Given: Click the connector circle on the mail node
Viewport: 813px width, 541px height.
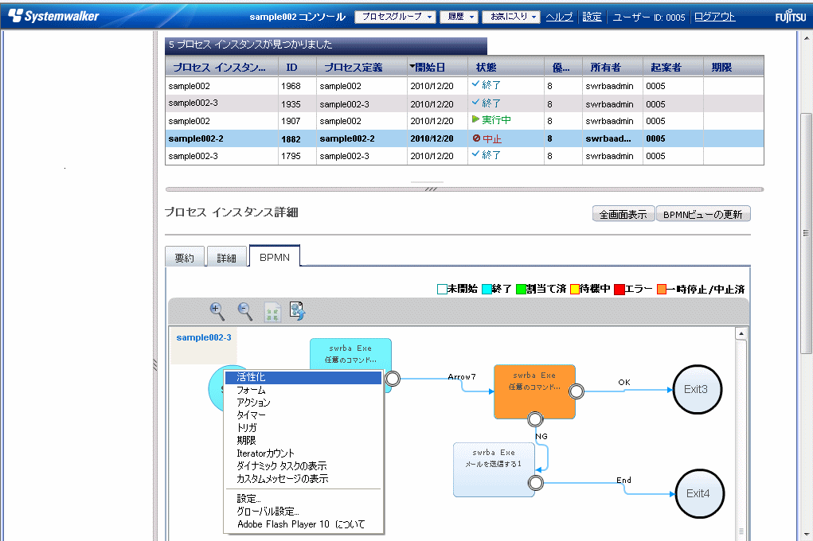Looking at the screenshot, I should tap(536, 483).
